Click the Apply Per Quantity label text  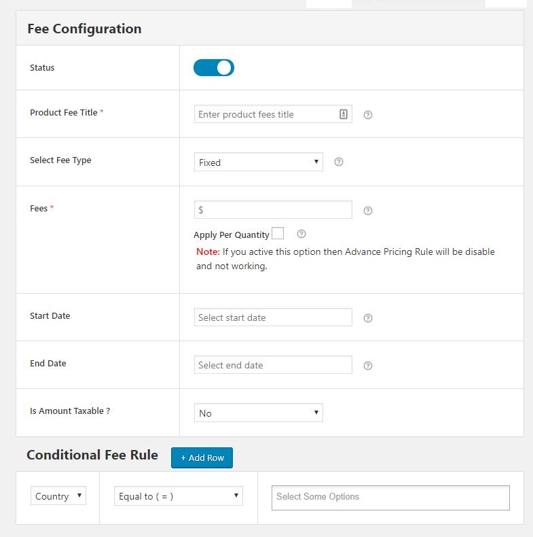coord(232,235)
